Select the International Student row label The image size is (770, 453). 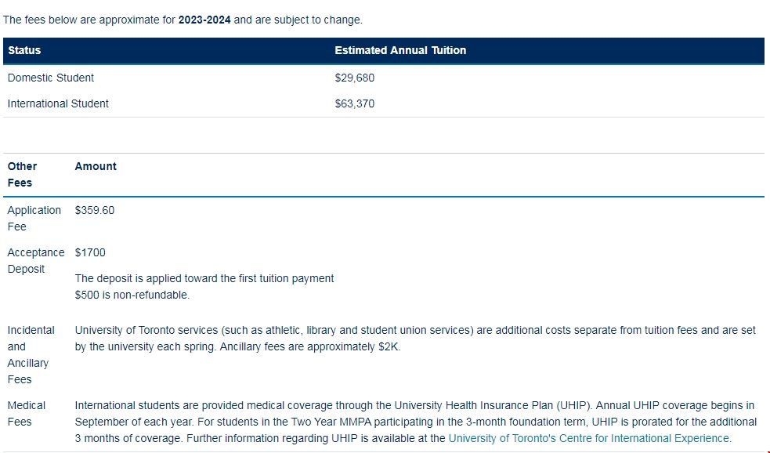[x=58, y=103]
